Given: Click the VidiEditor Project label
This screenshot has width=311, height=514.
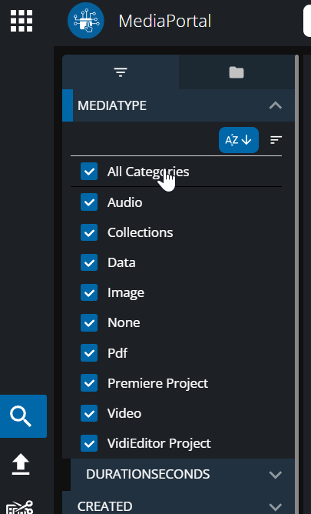Looking at the screenshot, I should 159,443.
